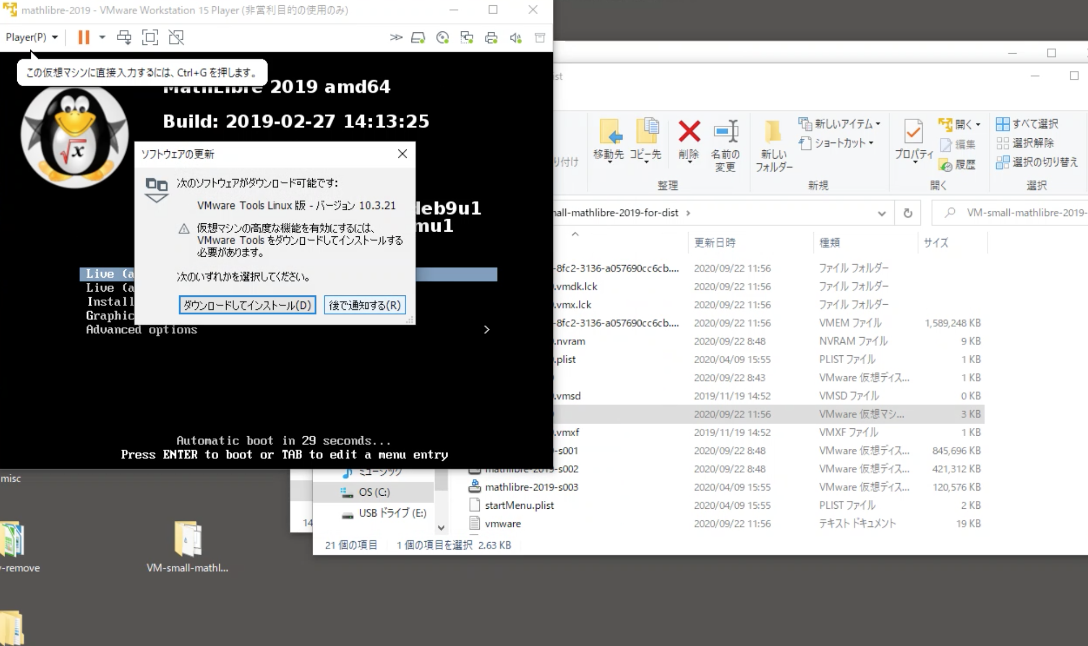Click Remind Me Later (R) button
This screenshot has height=646, width=1088.
pyautogui.click(x=364, y=305)
